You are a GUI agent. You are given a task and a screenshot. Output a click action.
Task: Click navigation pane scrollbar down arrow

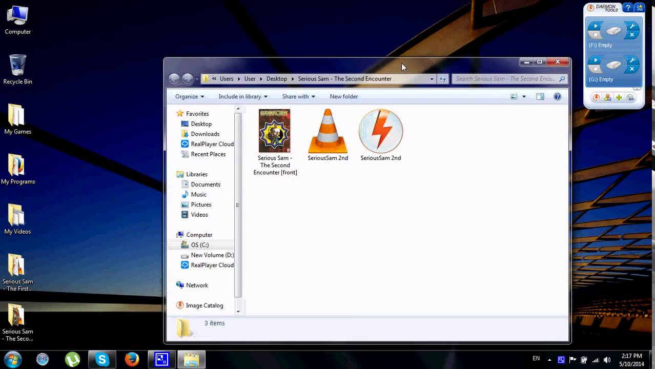[x=238, y=312]
